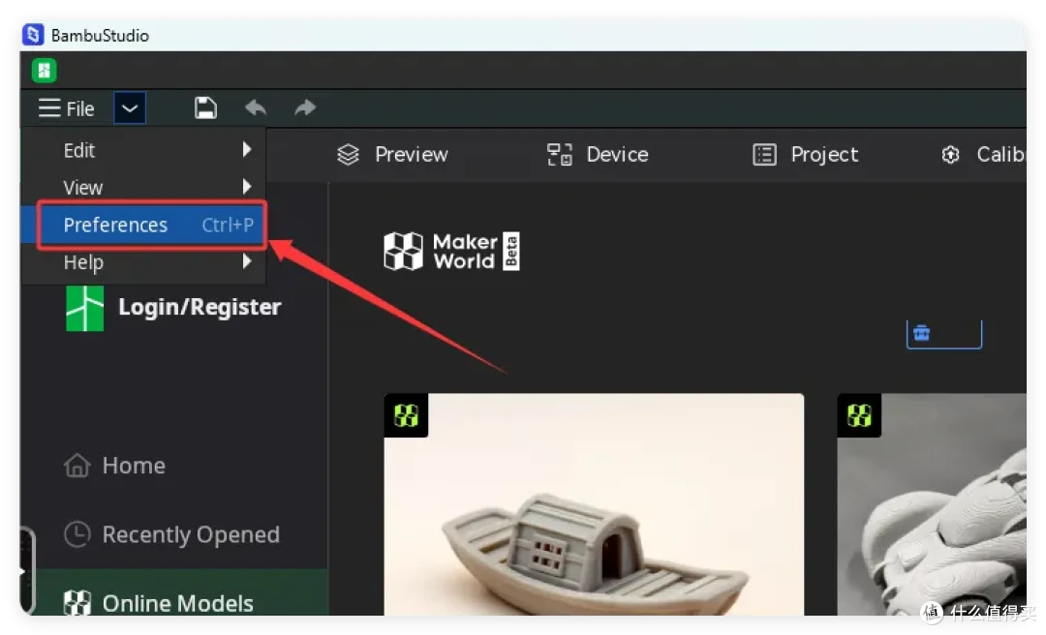This screenshot has width=1046, height=635.
Task: Select Online Models in sidebar
Action: click(x=174, y=593)
